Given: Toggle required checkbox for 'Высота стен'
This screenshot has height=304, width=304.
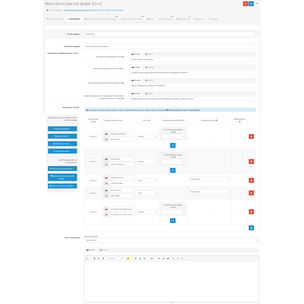Looking at the screenshot, I should (240, 193).
